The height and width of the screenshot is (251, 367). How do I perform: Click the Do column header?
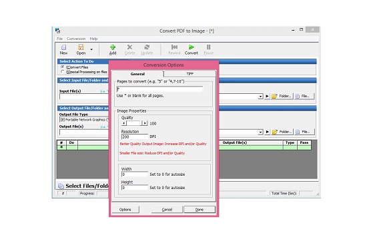(x=71, y=142)
